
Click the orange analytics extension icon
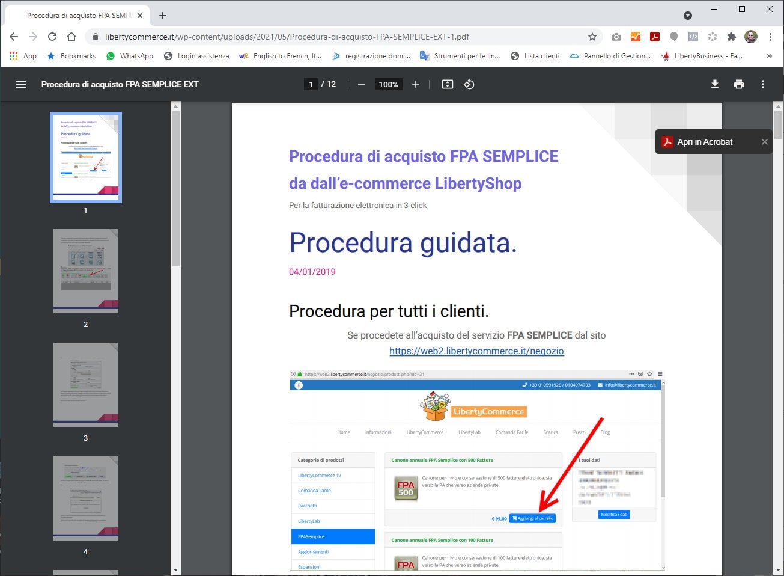point(636,37)
